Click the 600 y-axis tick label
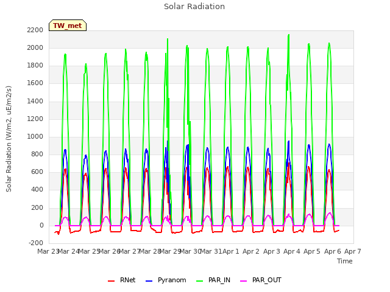Image resolution: width=390 pixels, height=292 pixels. (x=37, y=172)
